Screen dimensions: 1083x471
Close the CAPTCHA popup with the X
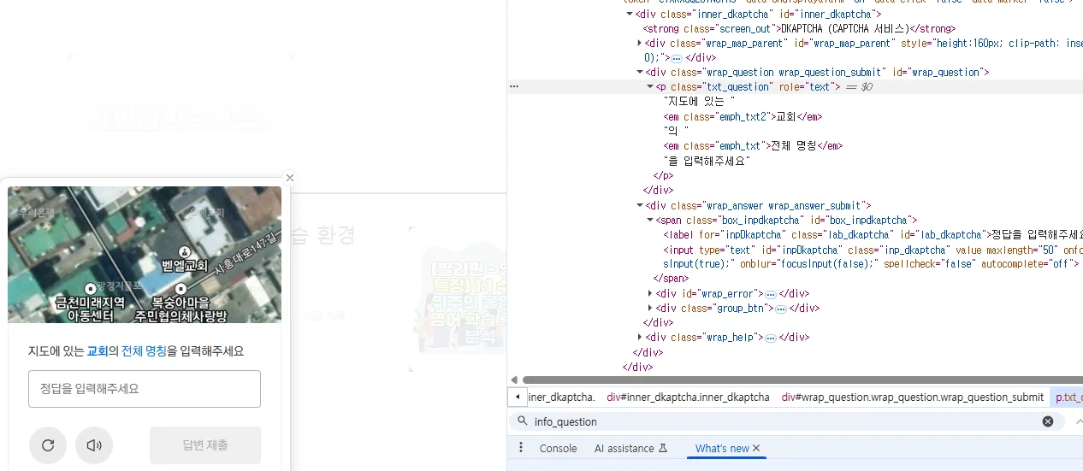point(289,178)
